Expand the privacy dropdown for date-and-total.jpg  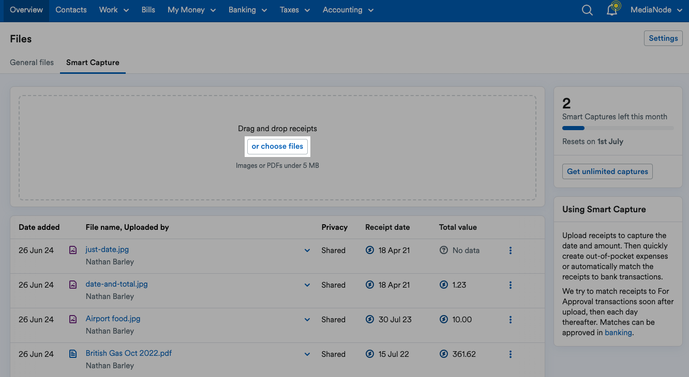point(307,285)
